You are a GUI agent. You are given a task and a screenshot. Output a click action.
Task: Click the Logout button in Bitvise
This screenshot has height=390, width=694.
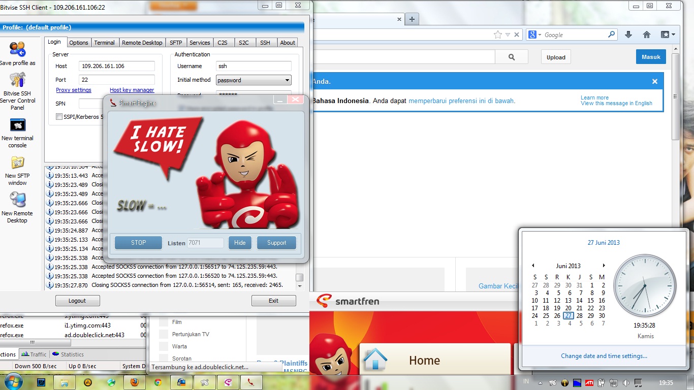tap(77, 301)
